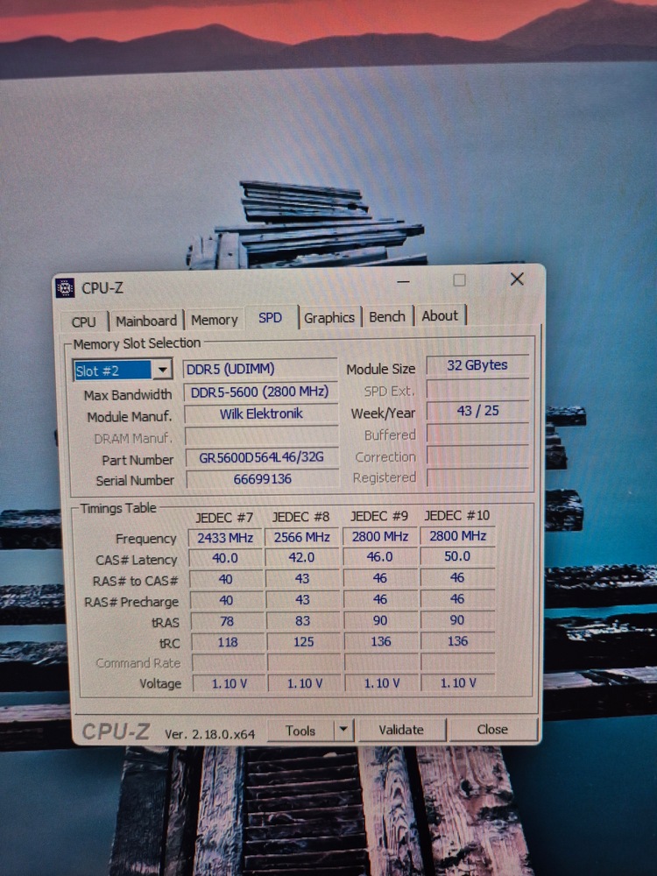View the About tab
657x876 pixels.
tap(440, 316)
